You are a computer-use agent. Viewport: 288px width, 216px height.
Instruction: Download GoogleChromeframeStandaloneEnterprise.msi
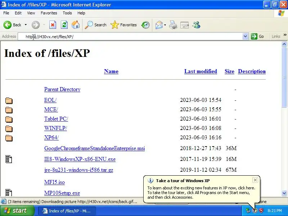[x=94, y=148]
